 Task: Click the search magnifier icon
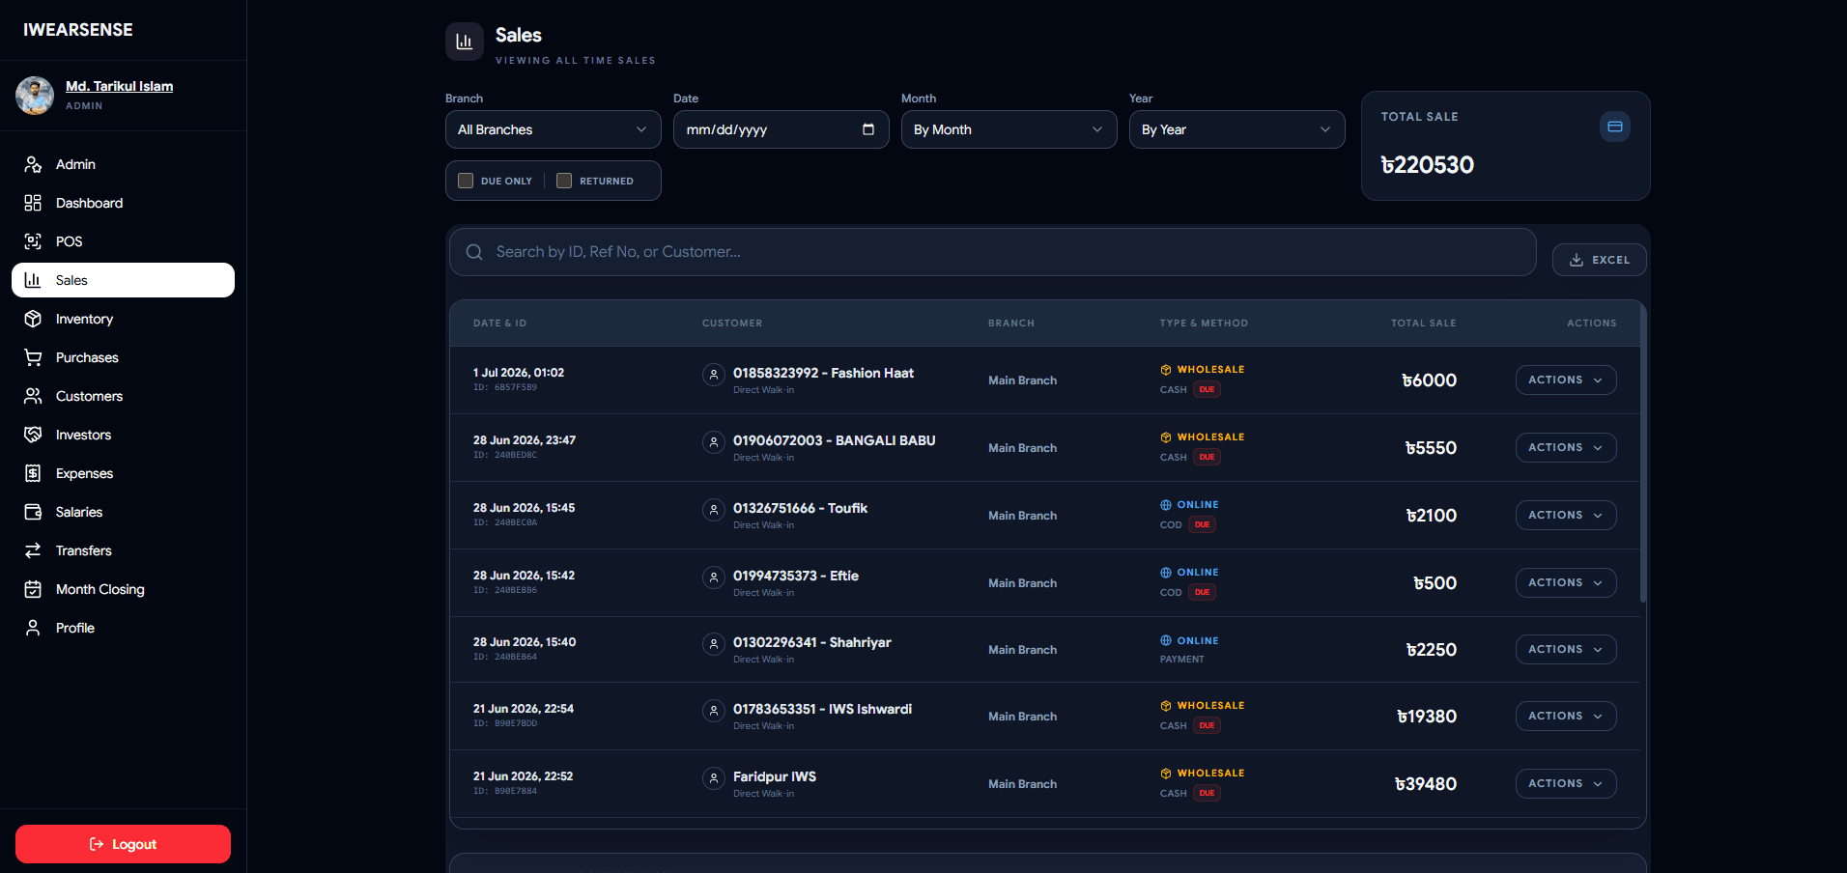point(474,252)
